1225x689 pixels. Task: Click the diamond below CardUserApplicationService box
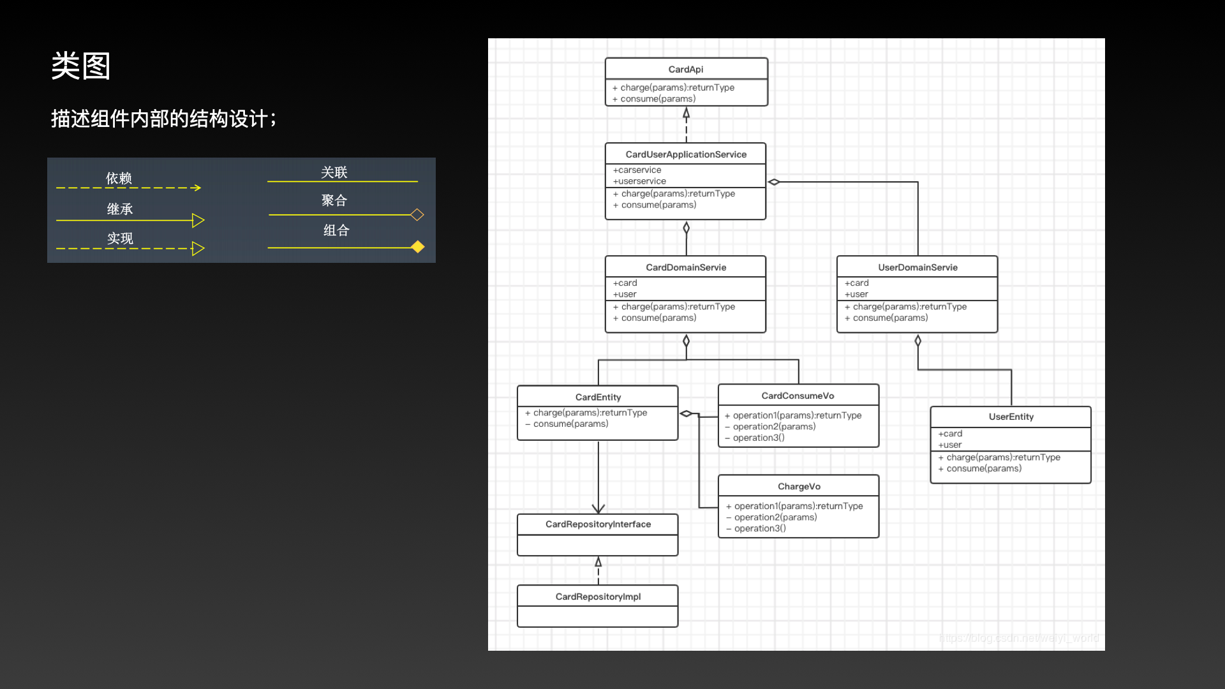(687, 228)
